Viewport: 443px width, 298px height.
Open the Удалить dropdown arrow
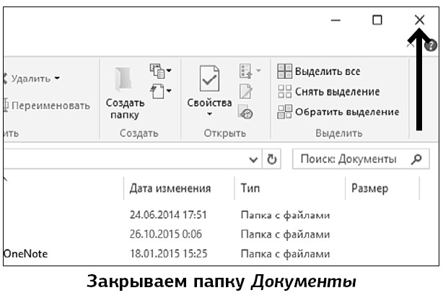[57, 78]
